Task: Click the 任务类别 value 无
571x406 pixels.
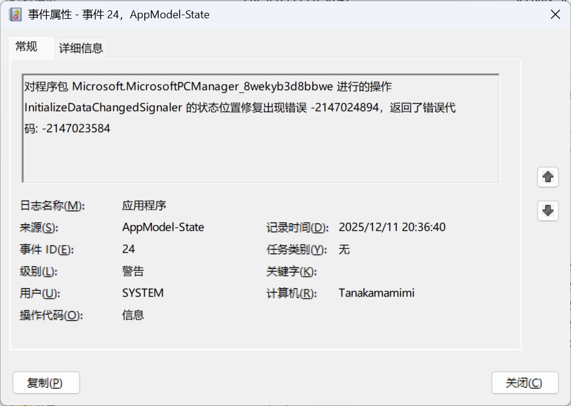Action: pos(344,250)
